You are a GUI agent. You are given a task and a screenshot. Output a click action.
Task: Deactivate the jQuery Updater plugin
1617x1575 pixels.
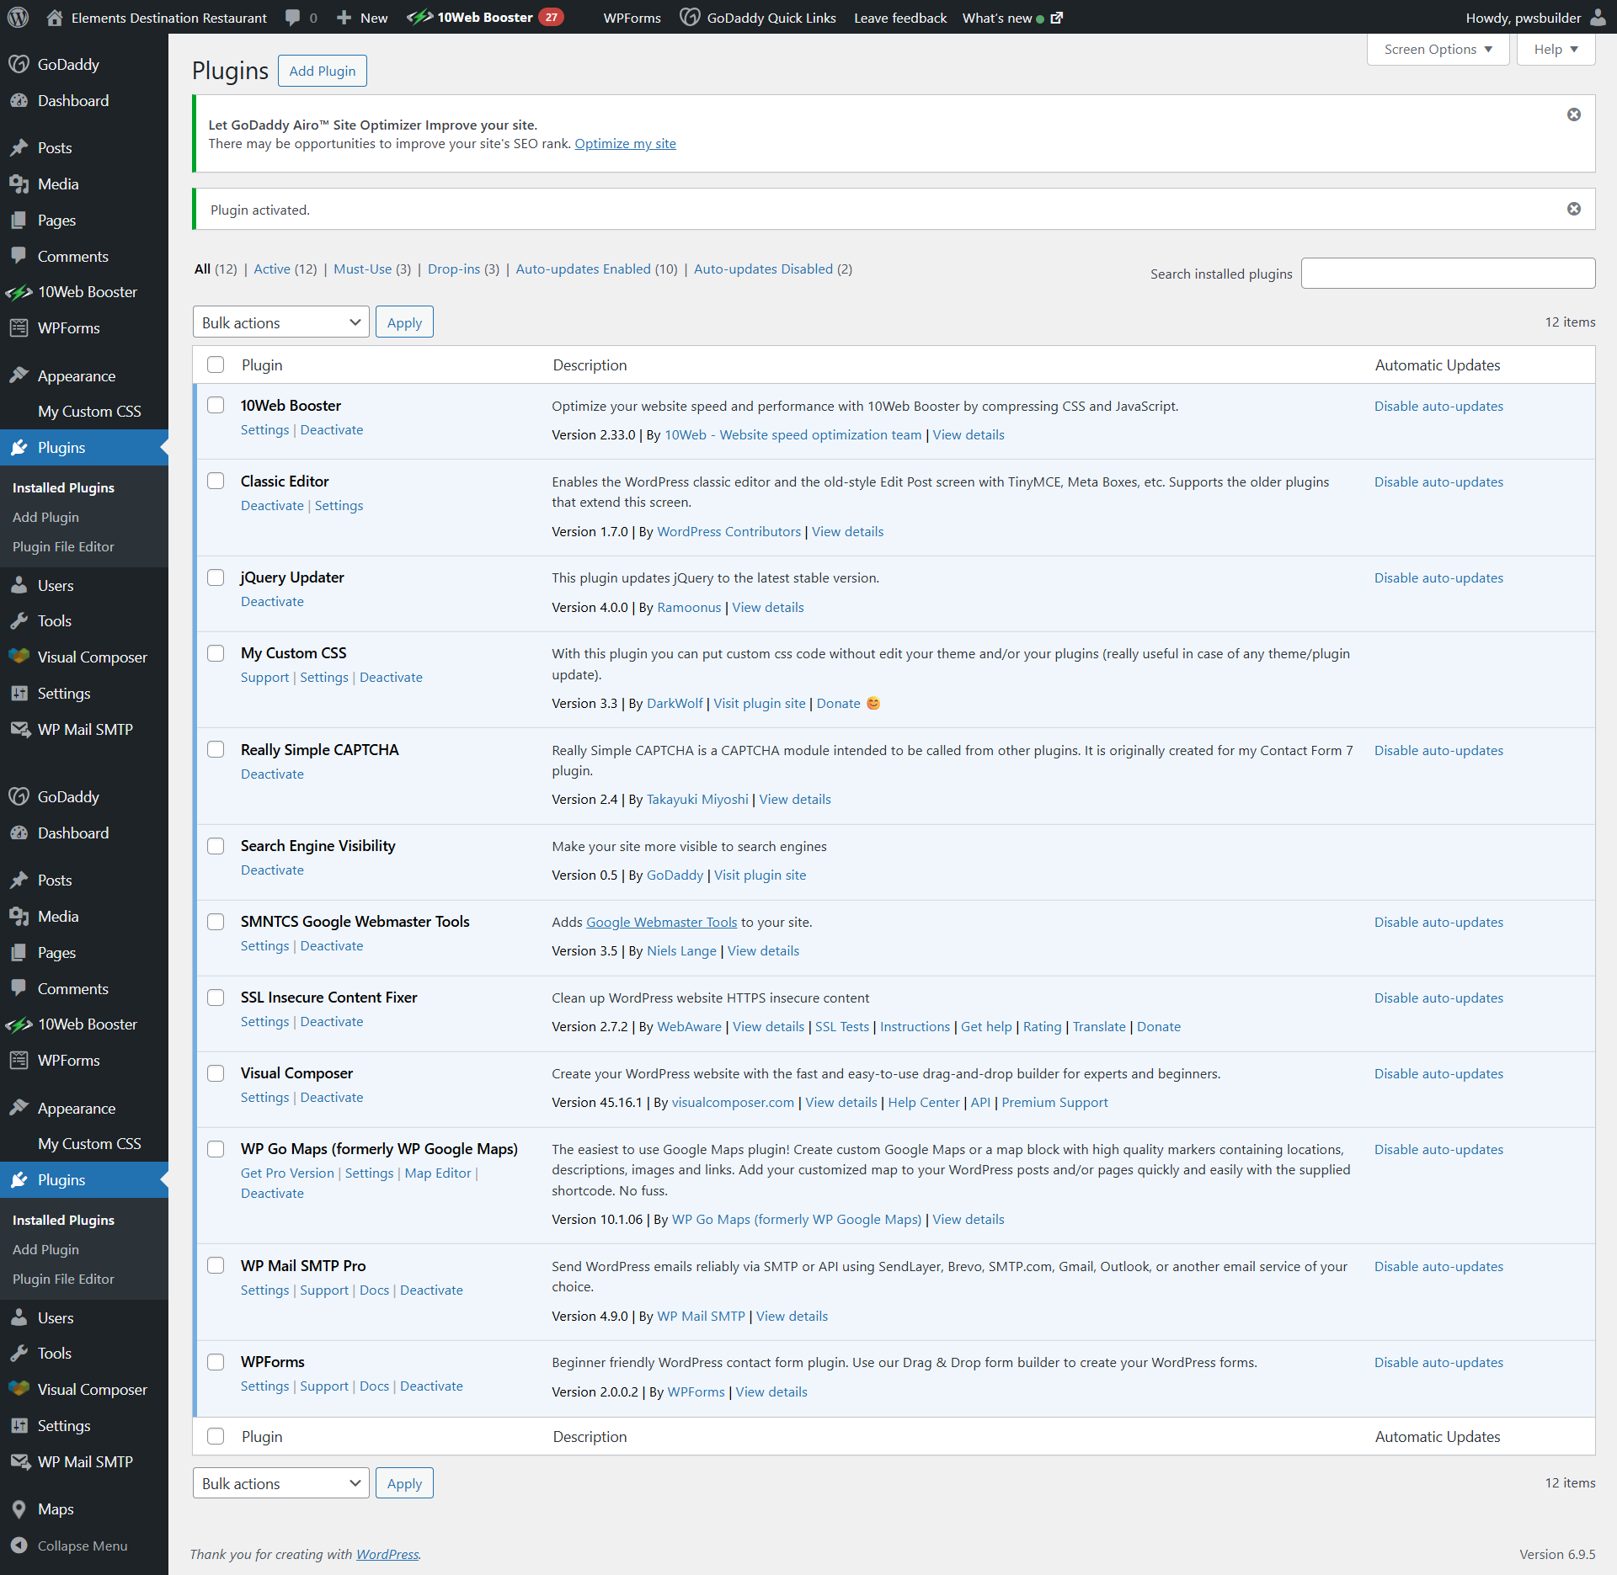[272, 601]
